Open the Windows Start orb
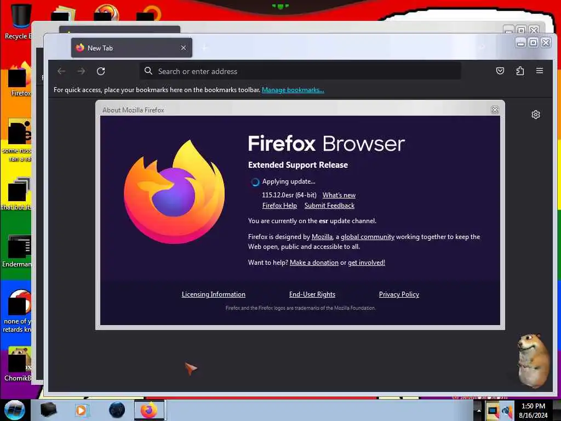The height and width of the screenshot is (421, 561). coord(14,410)
